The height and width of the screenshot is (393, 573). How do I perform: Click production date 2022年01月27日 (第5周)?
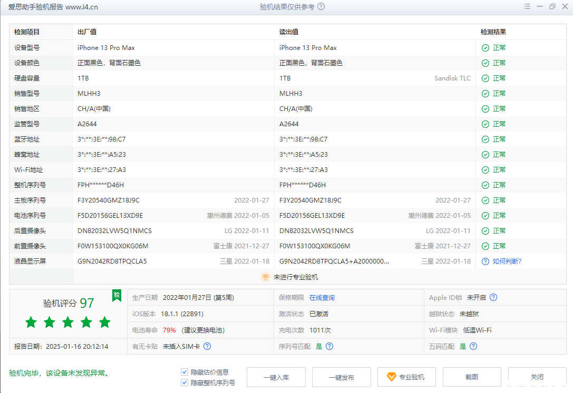pos(198,298)
